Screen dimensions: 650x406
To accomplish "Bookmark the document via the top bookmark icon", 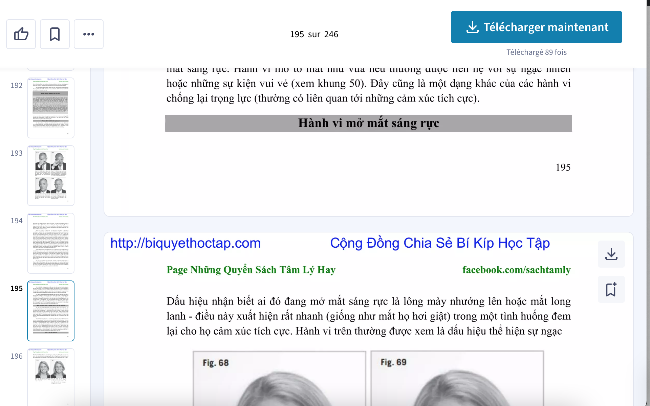I will click(55, 34).
